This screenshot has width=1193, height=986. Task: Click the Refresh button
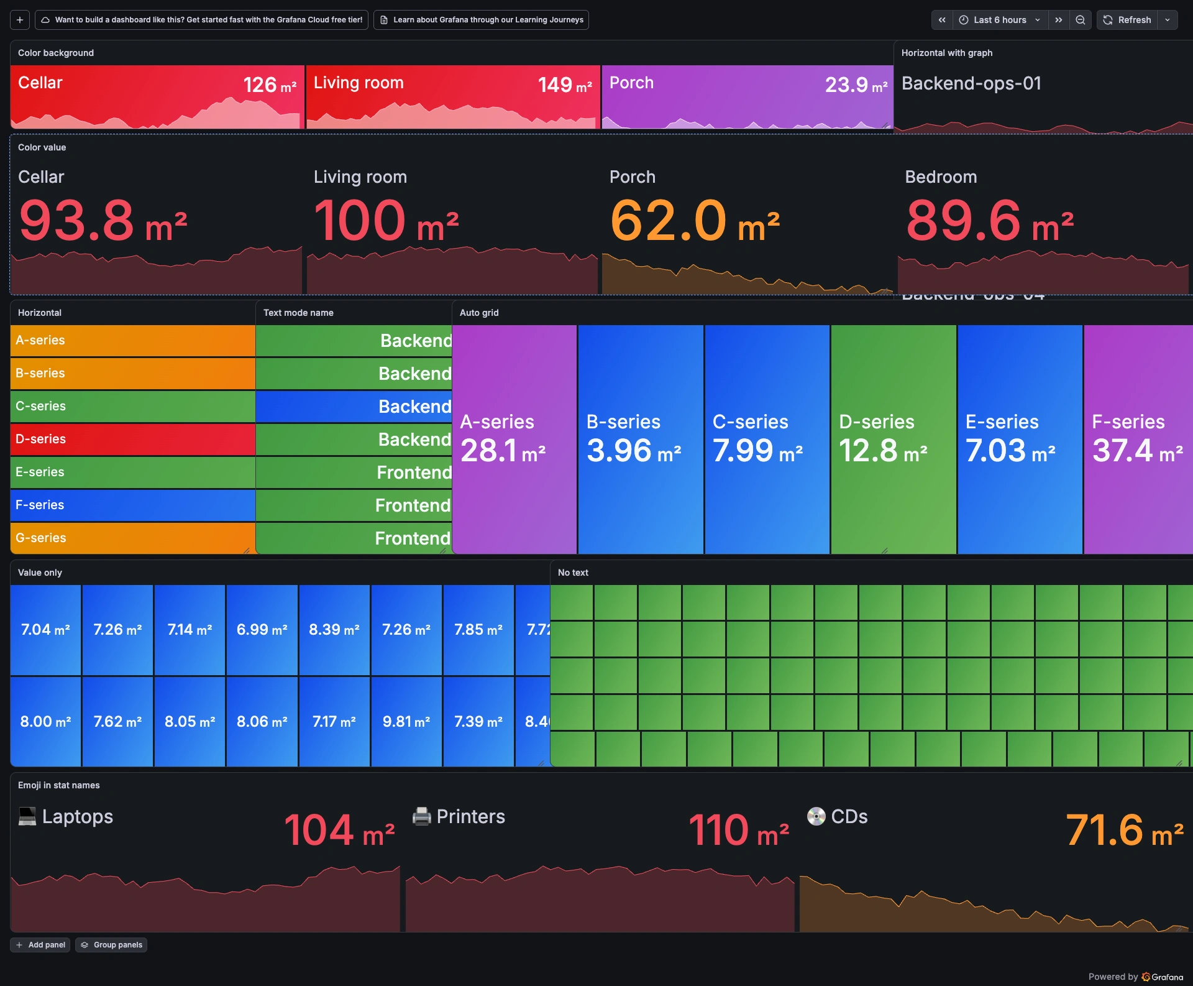pos(1128,20)
